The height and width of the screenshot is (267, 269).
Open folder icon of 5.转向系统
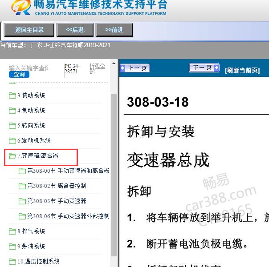(12, 125)
